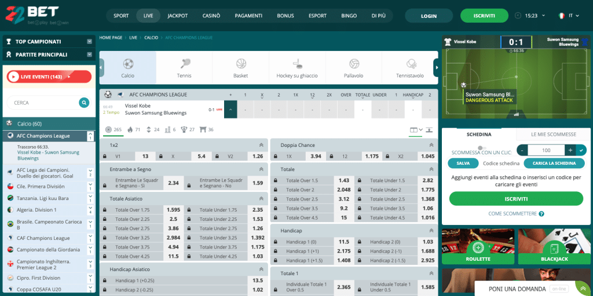Open the Jackpot menu
Viewport: 593px width, 296px height.
tap(177, 16)
